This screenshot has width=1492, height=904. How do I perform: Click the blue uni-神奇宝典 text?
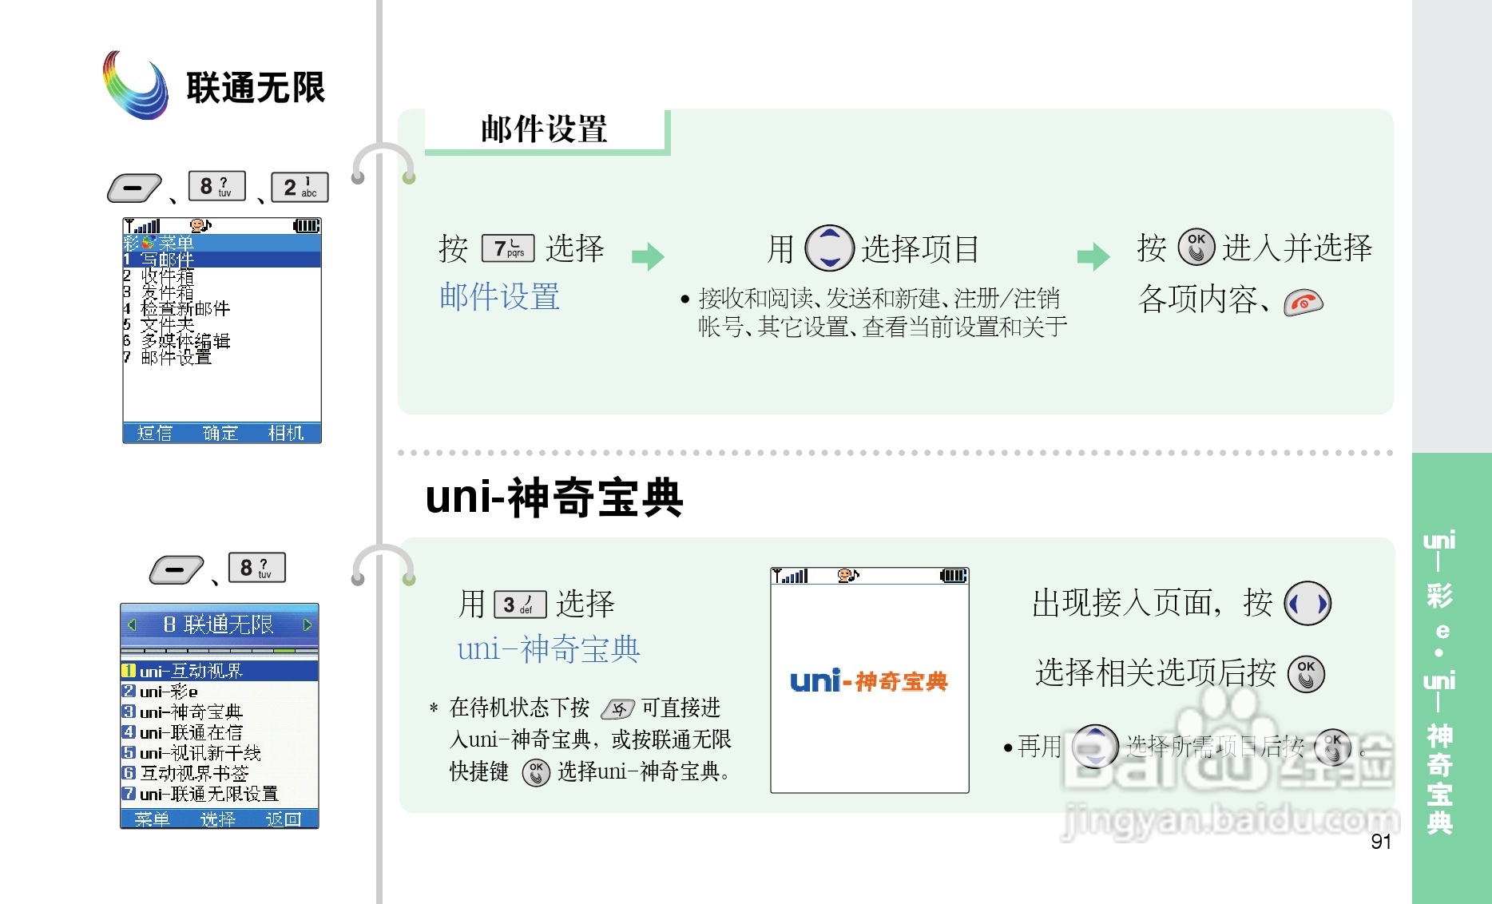point(549,649)
